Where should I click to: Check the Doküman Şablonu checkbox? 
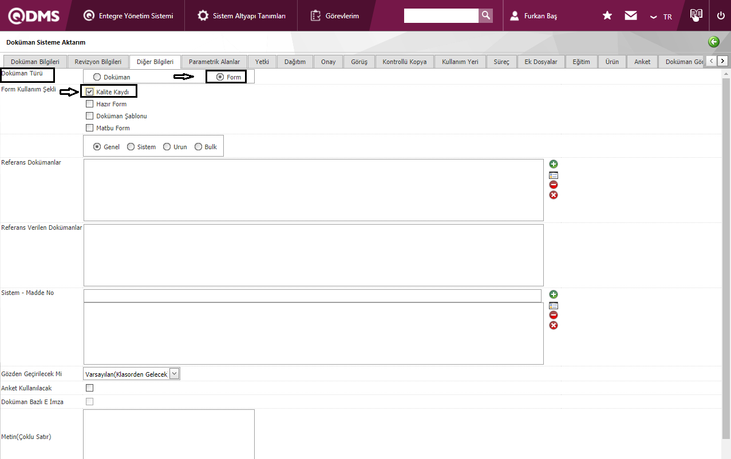click(x=89, y=116)
